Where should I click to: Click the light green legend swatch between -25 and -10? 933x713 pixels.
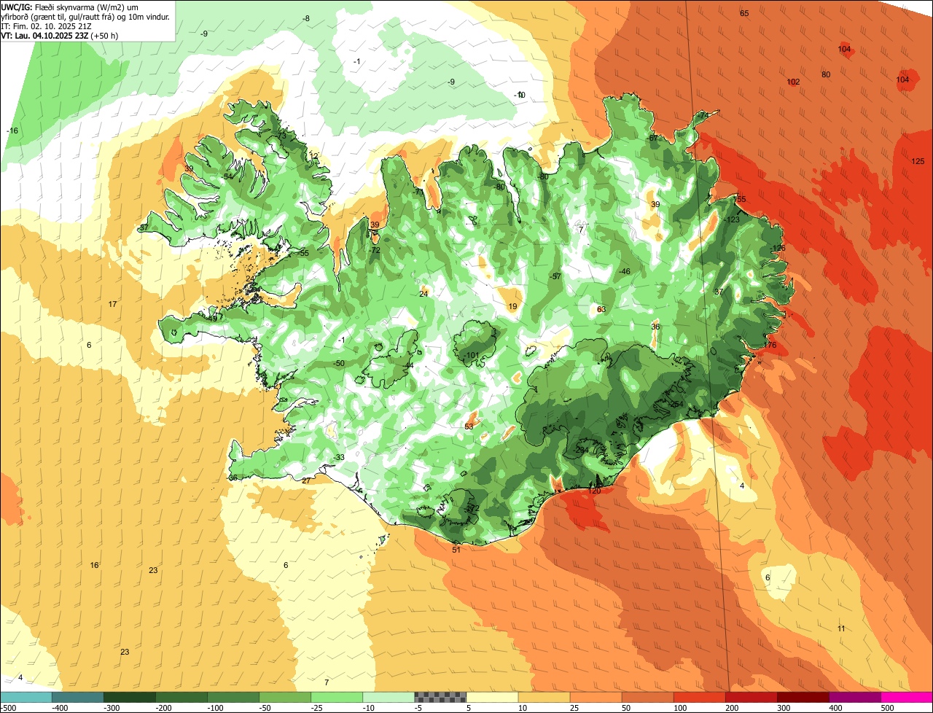tap(337, 697)
